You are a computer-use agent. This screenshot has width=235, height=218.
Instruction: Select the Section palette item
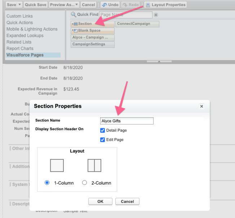point(93,24)
